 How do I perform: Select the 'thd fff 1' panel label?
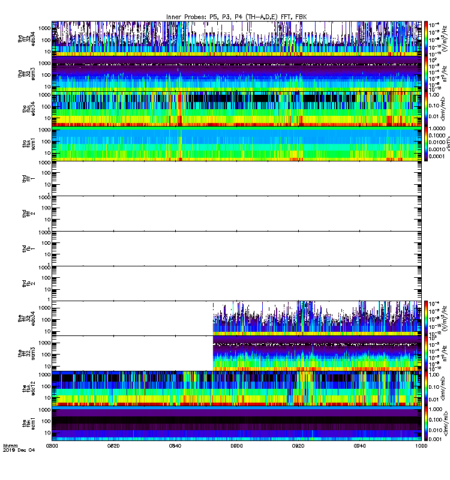point(28,179)
